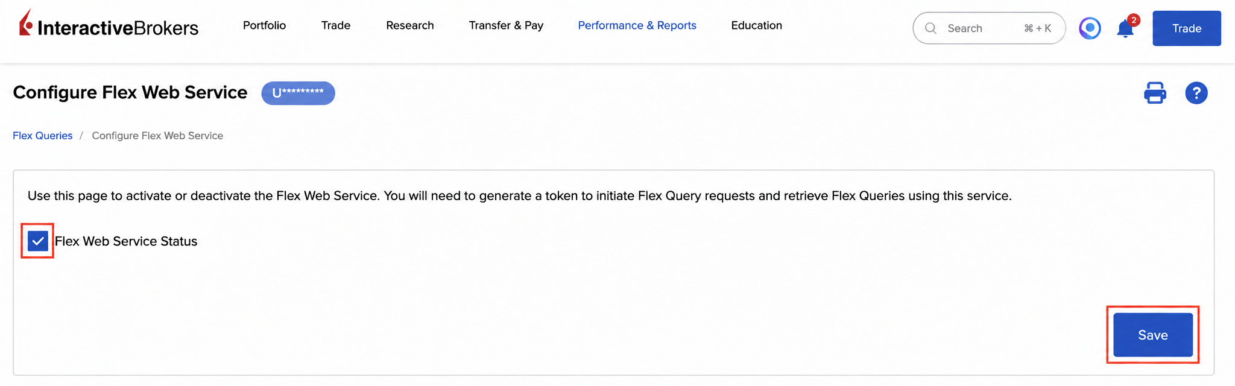Open the circular assistant icon
The image size is (1235, 386).
[1090, 28]
